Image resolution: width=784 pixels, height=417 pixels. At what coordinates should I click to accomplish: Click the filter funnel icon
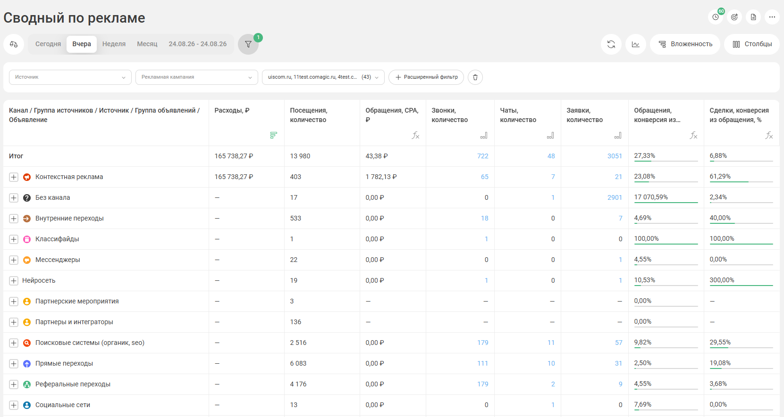click(248, 44)
